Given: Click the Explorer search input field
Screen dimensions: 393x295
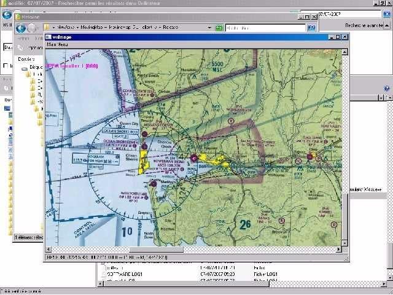Looking at the screenshot, I should point(264,28).
